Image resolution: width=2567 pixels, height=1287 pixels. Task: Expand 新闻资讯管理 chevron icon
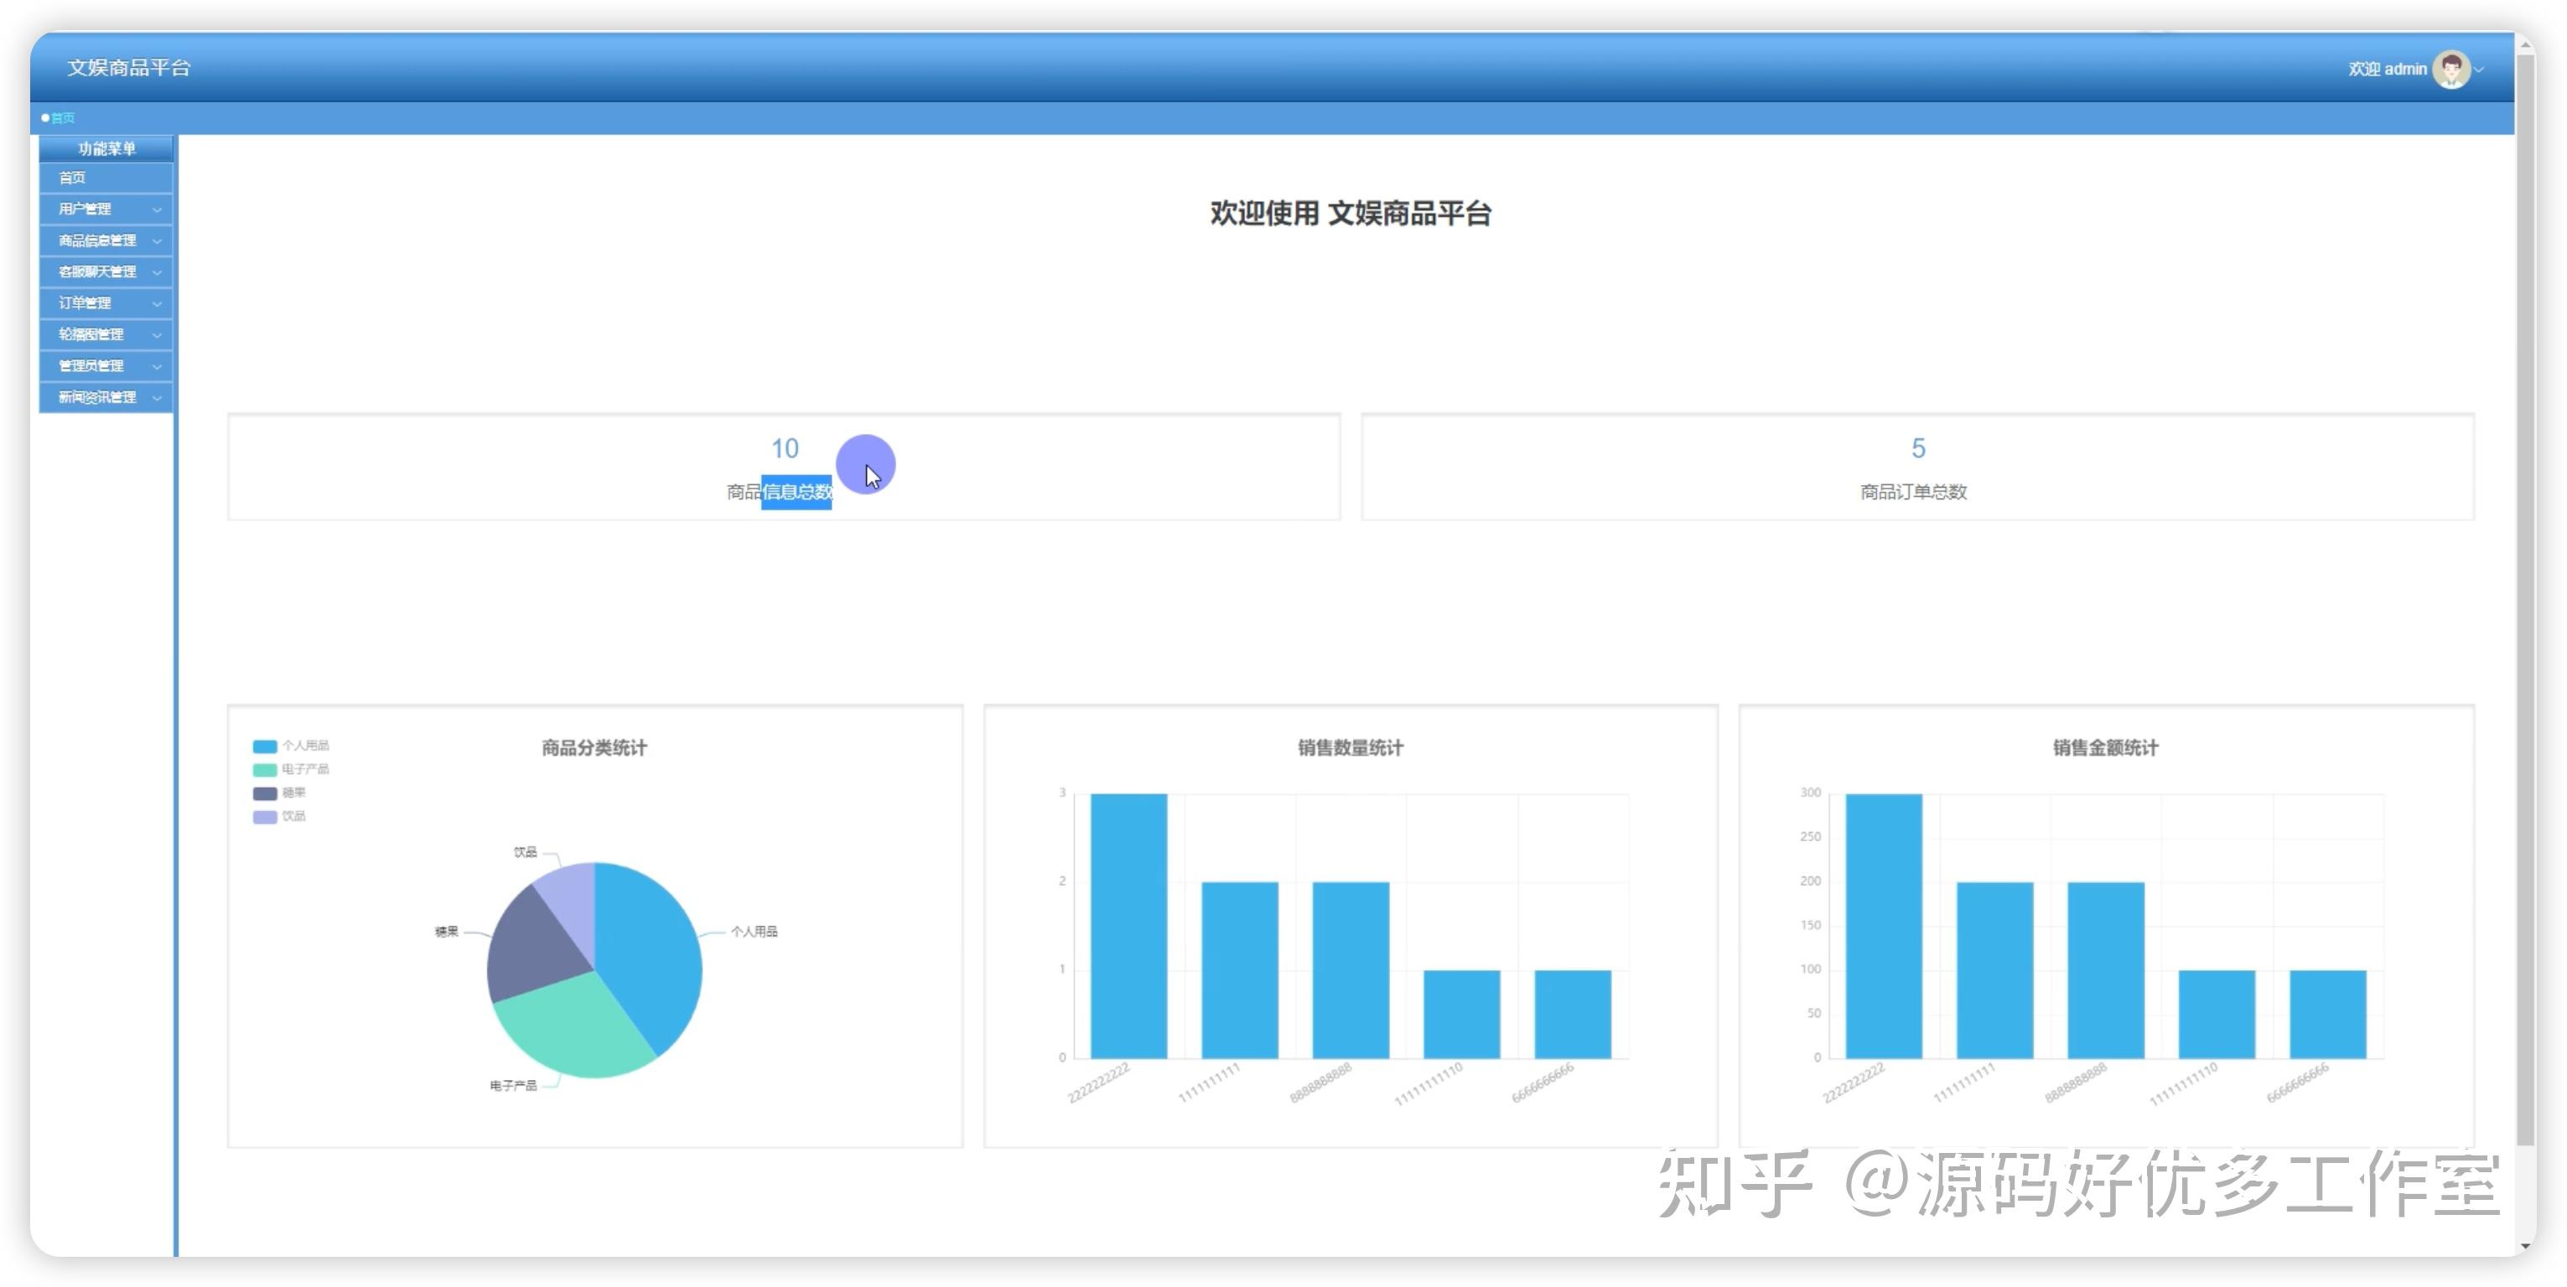tap(157, 397)
